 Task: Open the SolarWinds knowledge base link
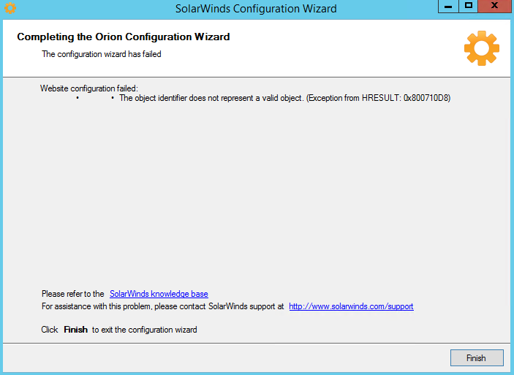click(x=159, y=294)
